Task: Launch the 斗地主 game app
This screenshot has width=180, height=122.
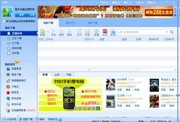Action: pyautogui.click(x=12, y=87)
